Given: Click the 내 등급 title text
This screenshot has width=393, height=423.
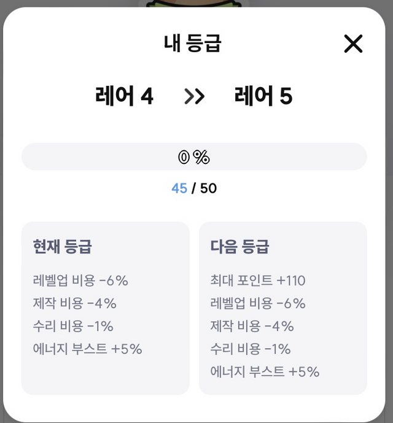Looking at the screenshot, I should click(x=193, y=43).
